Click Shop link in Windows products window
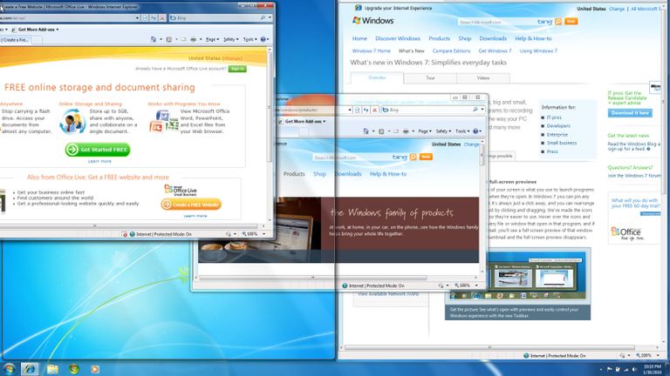Screen dimensions: 670x376 coord(319,174)
